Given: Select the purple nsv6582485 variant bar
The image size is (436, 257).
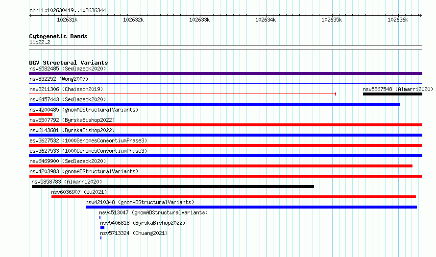Looking at the screenshot, I should click(225, 73).
